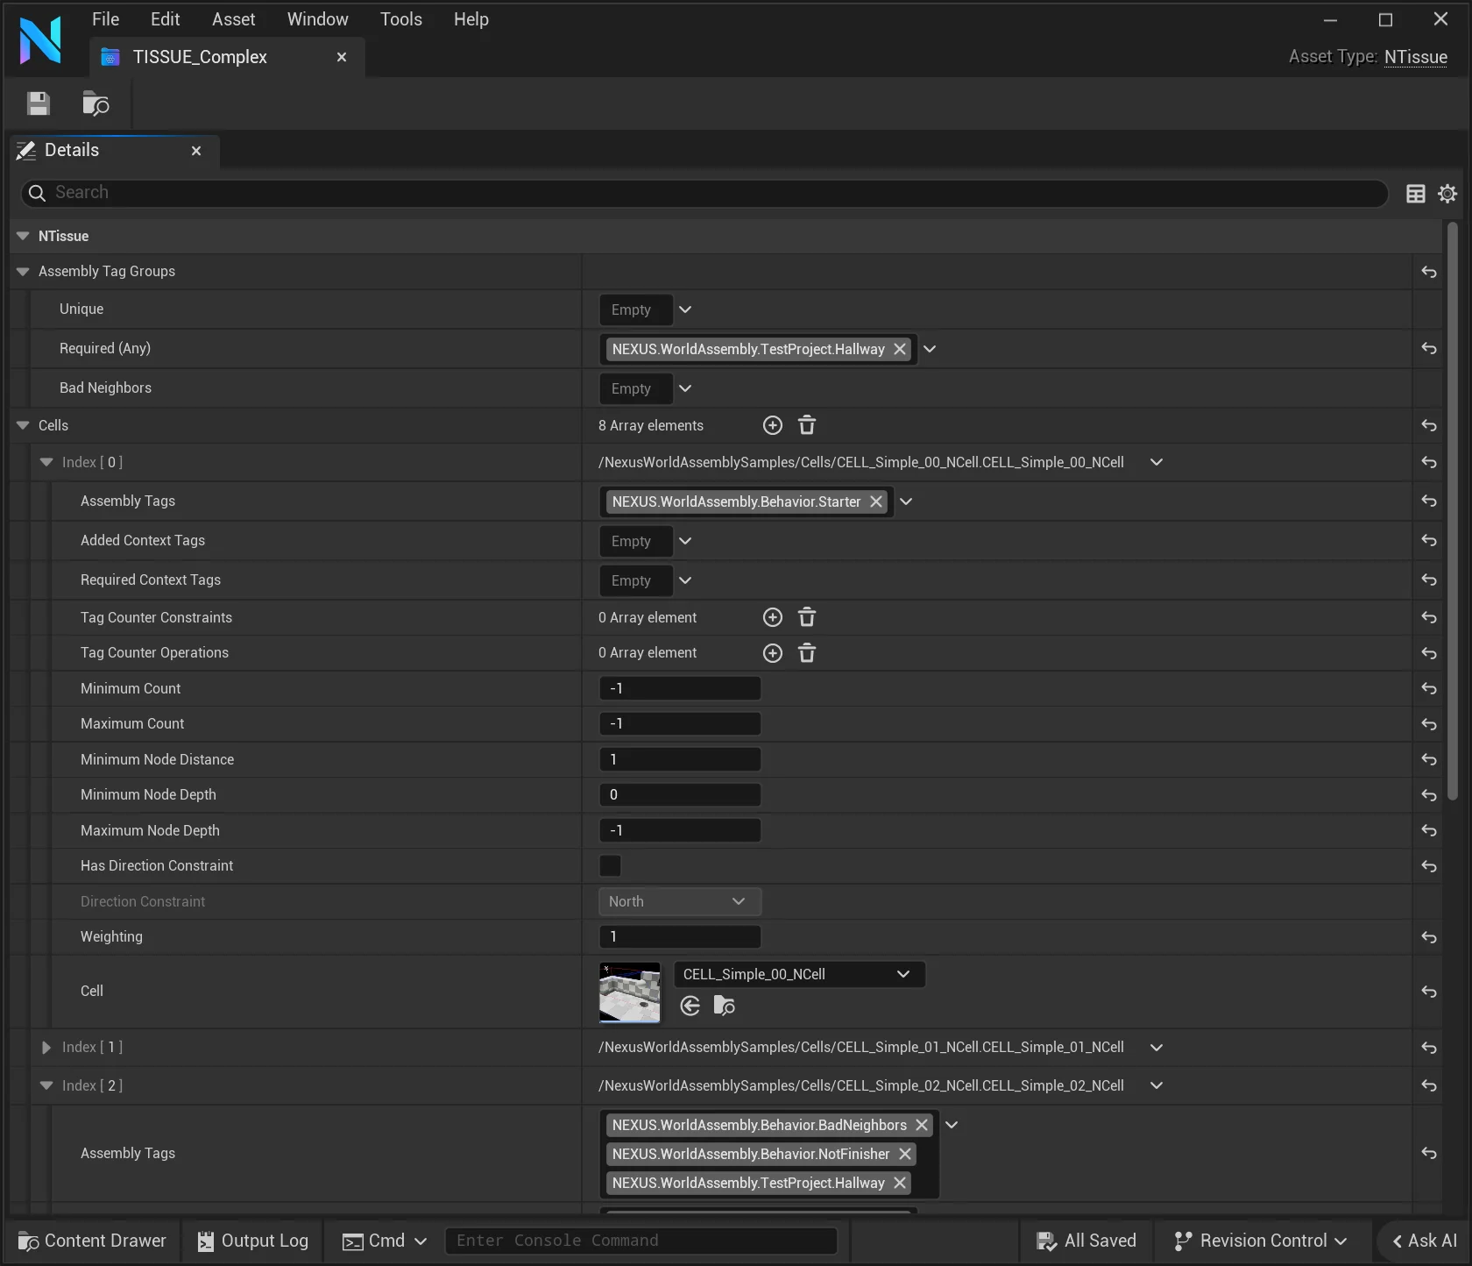Open Bad Neighbors tag dropdown
The image size is (1472, 1266).
coord(685,388)
